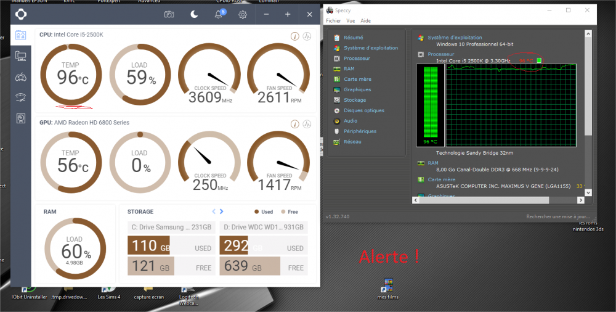Open notifications bell with badge 5
The height and width of the screenshot is (312, 616).
[x=219, y=15]
